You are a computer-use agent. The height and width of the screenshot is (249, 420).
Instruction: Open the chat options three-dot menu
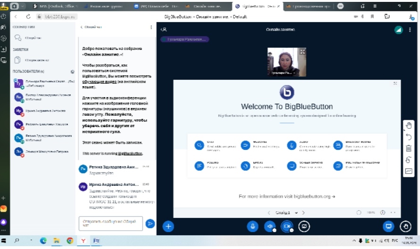point(151,27)
